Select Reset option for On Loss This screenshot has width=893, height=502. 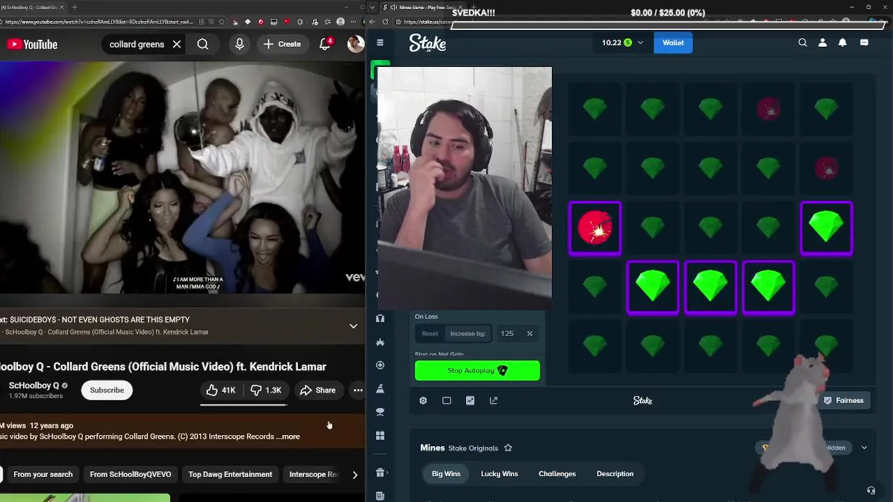(x=430, y=333)
